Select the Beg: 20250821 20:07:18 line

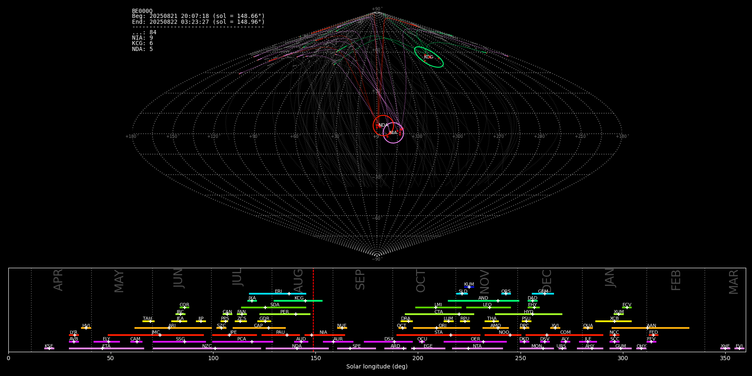pos(198,16)
